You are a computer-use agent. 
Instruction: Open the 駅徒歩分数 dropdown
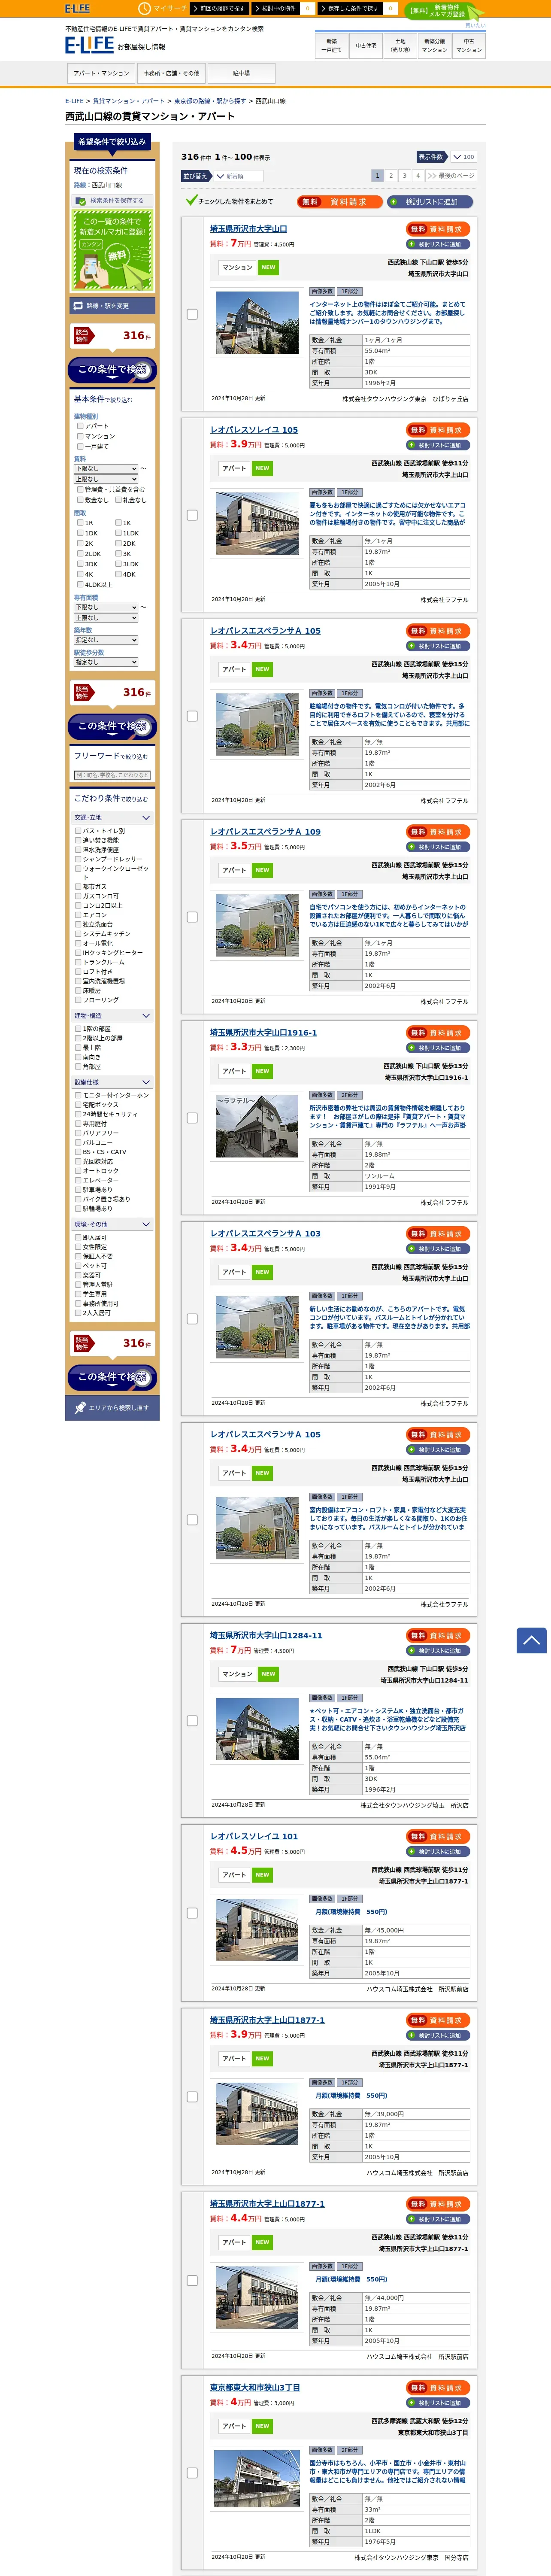[106, 662]
